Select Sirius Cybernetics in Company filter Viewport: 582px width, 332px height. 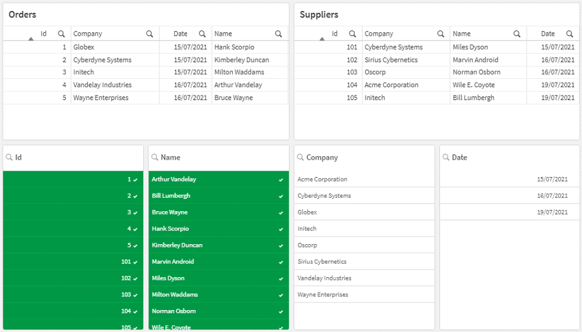(x=364, y=262)
